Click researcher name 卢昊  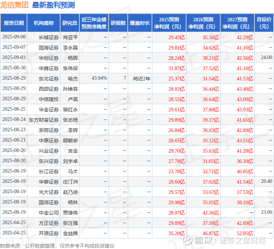pos(73,99)
